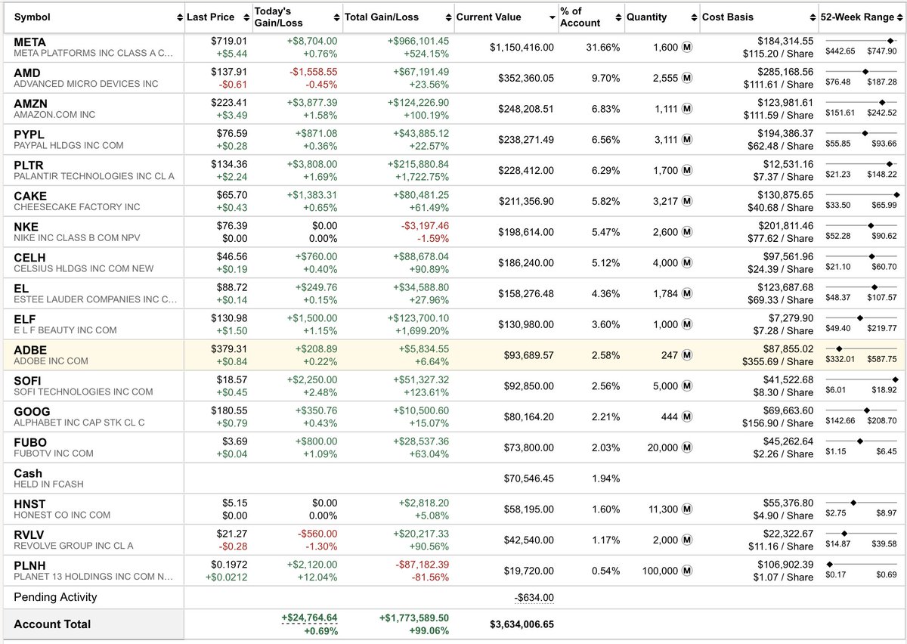
Task: Click the margin M icon in HNST row
Action: [x=687, y=509]
